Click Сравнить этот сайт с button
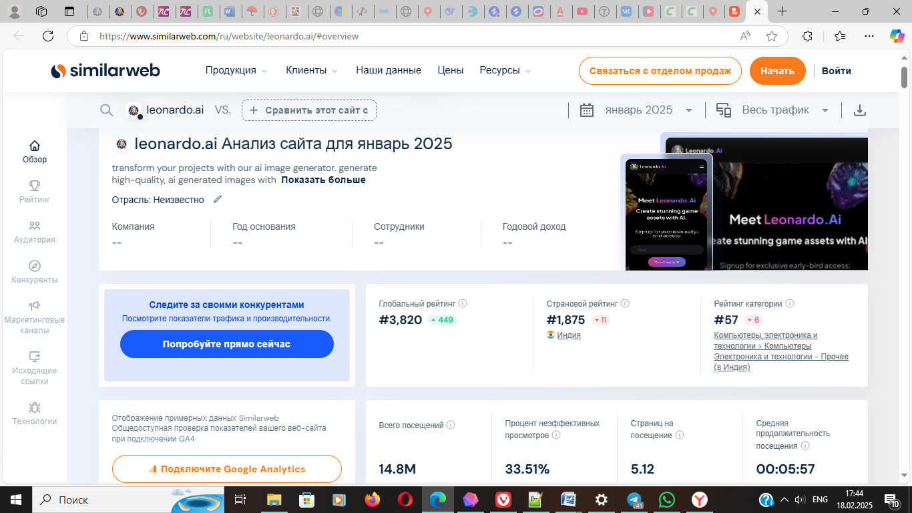 click(x=309, y=110)
